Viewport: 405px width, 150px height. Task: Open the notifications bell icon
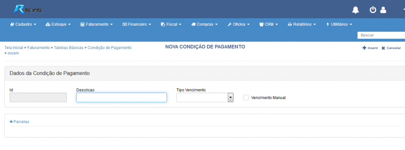tap(356, 10)
